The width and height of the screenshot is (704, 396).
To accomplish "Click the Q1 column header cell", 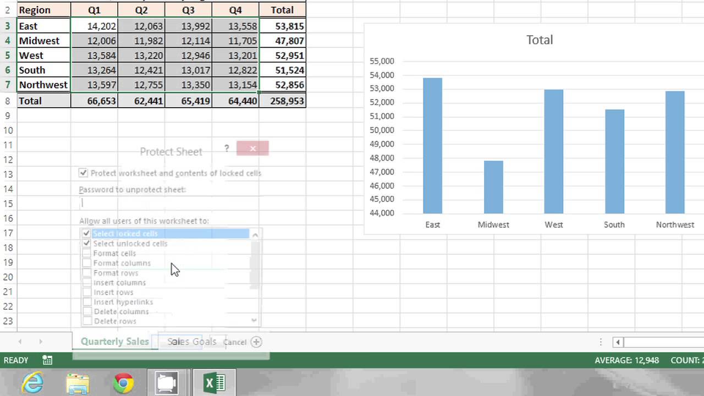I will click(94, 10).
